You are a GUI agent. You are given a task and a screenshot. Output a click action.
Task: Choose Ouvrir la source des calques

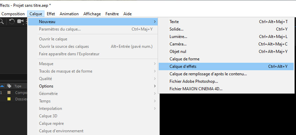(x=93, y=46)
